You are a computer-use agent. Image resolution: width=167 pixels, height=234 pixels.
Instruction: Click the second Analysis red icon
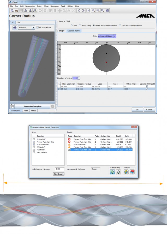pyautogui.click(x=132, y=172)
